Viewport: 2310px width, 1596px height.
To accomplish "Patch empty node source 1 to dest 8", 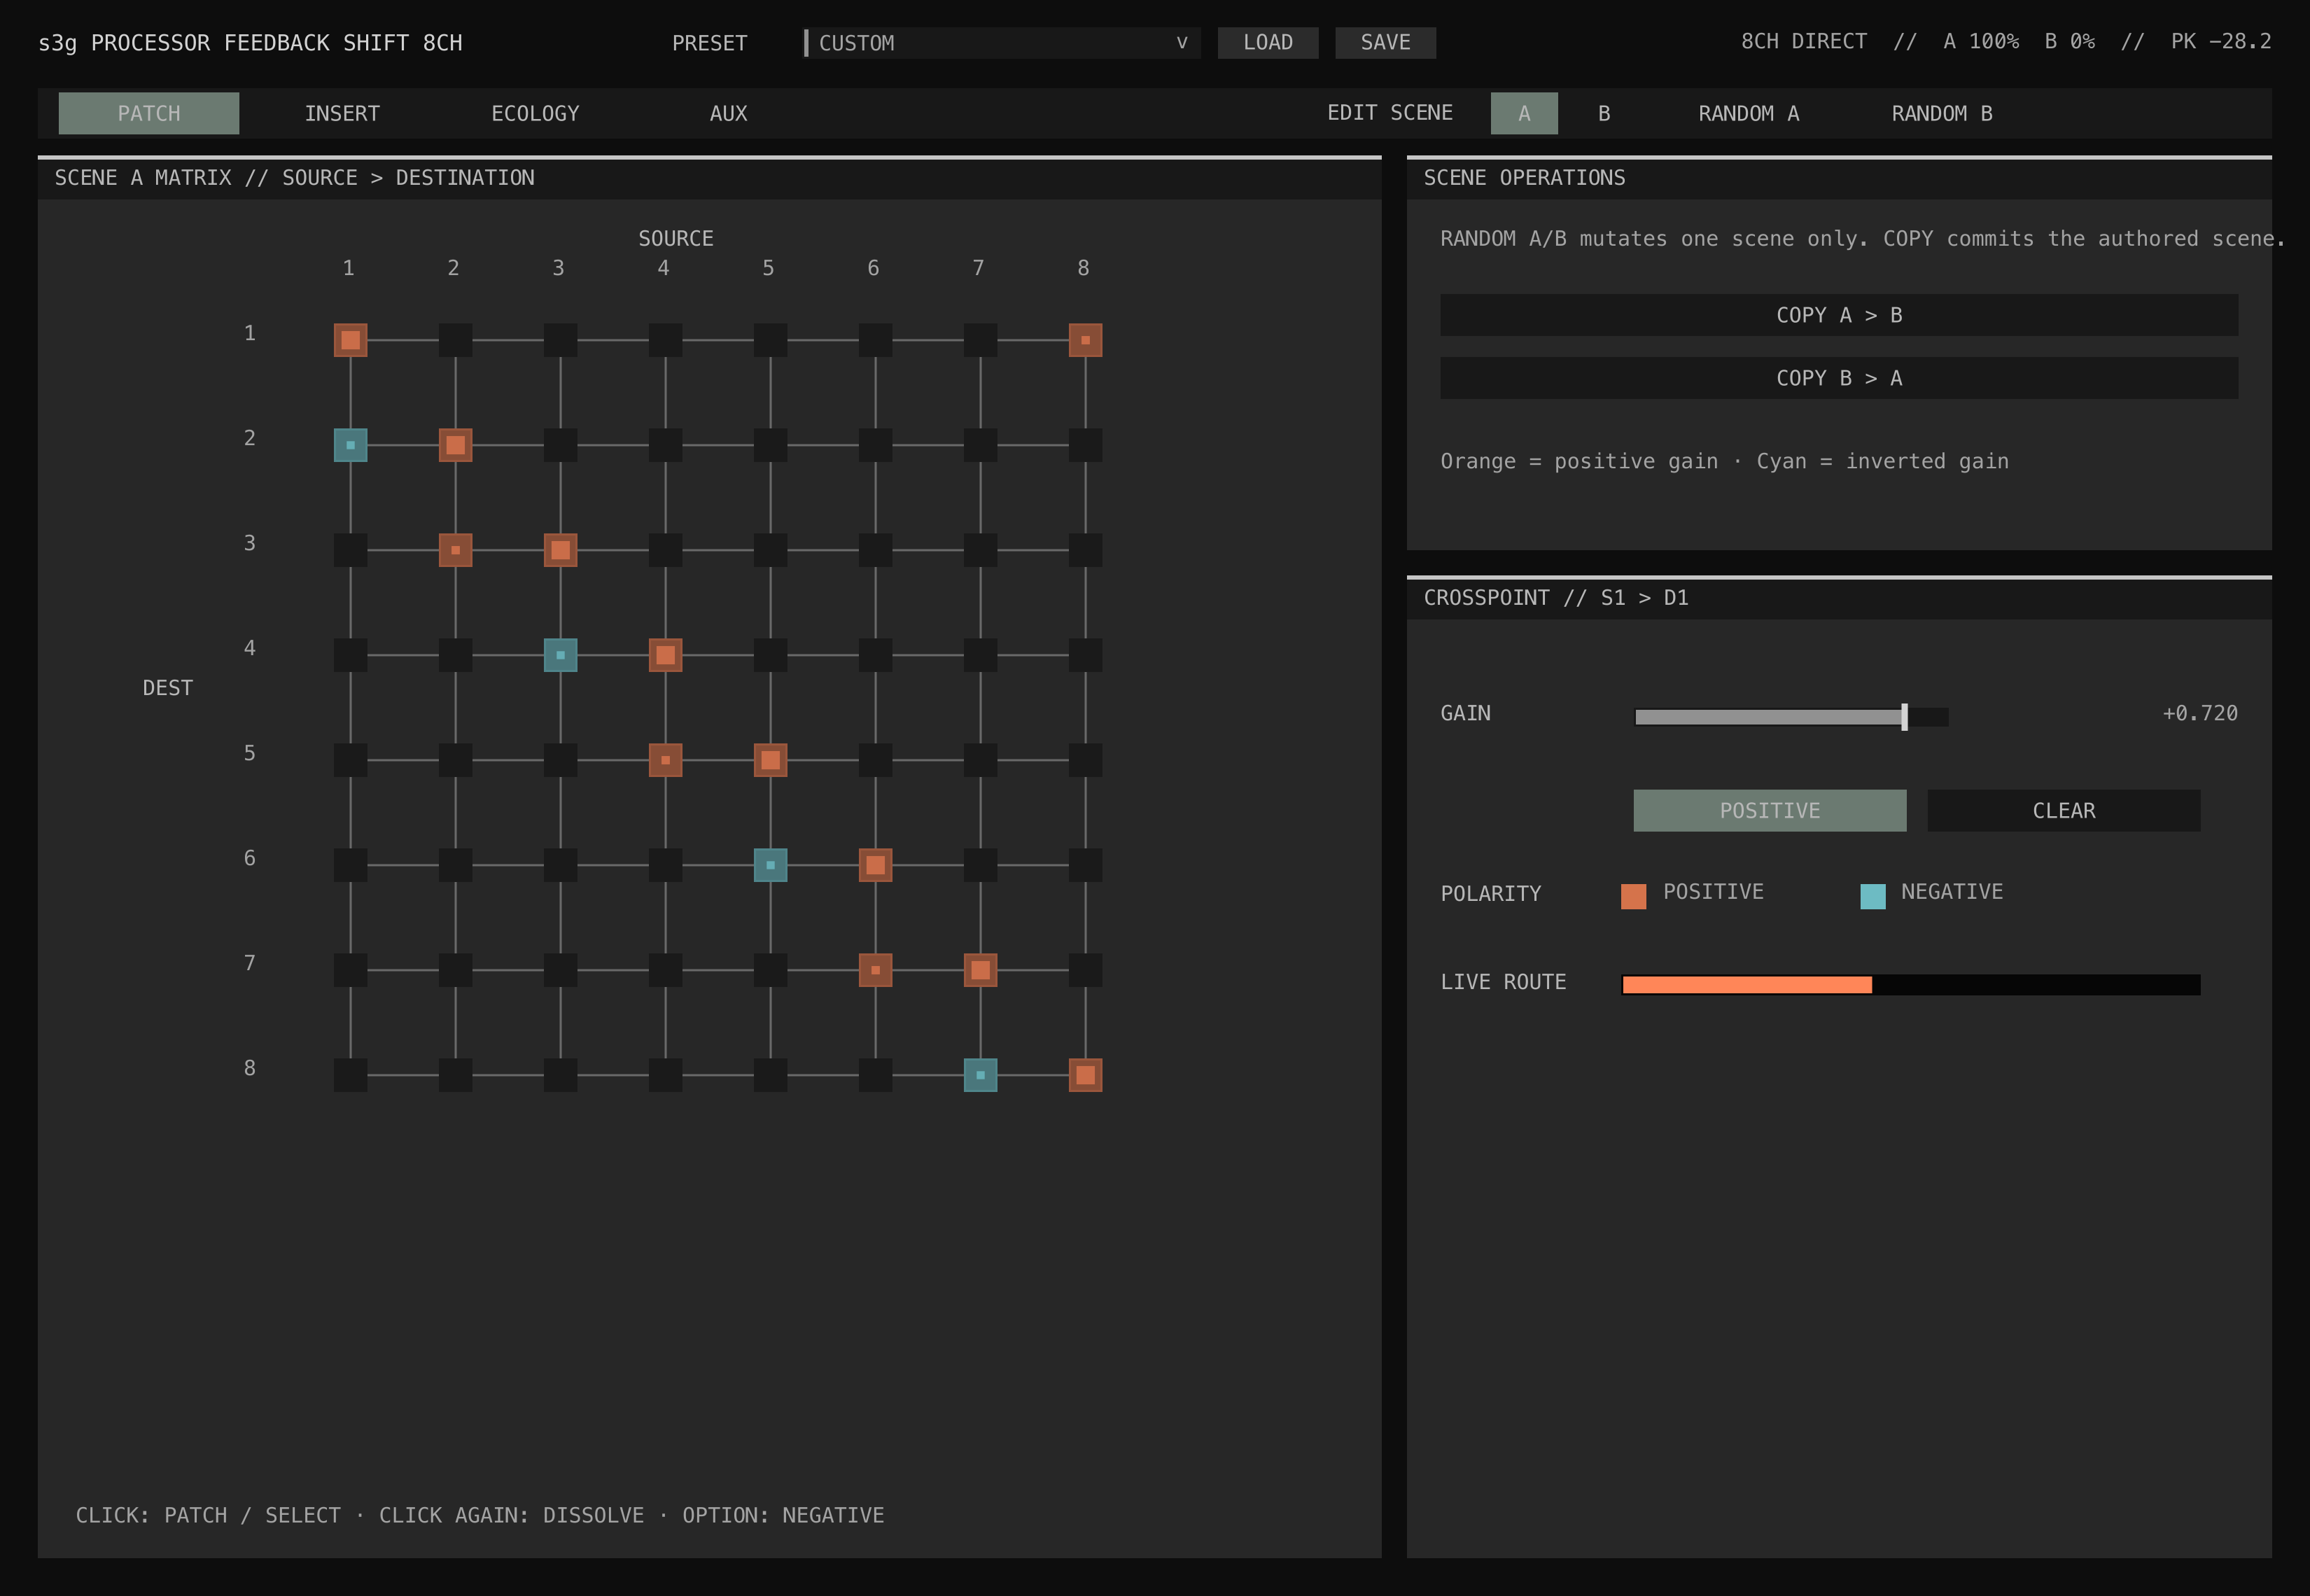I will click(350, 1075).
